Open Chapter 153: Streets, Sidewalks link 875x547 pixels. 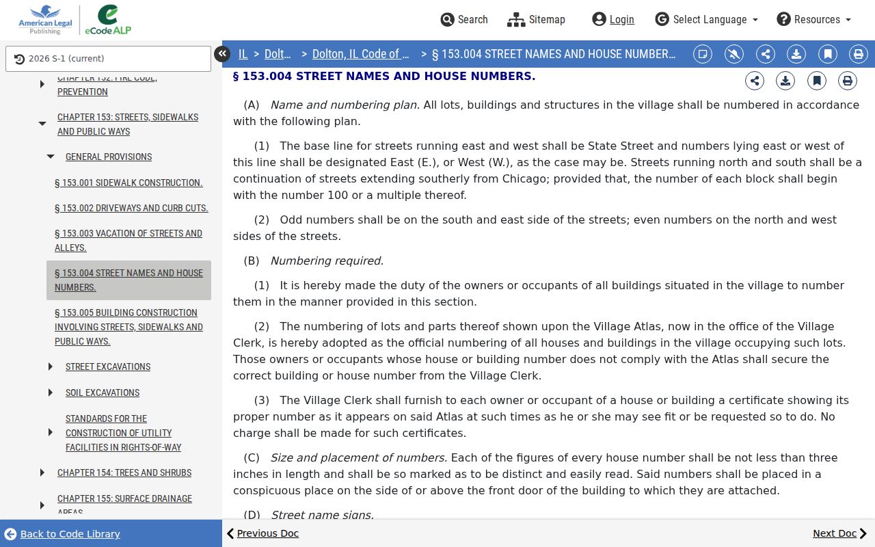128,124
